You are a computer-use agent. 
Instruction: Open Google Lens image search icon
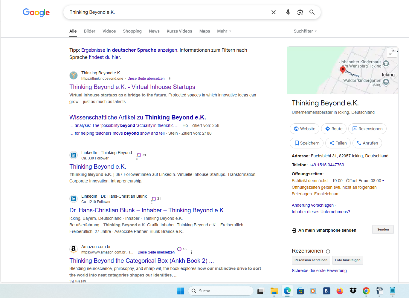300,12
